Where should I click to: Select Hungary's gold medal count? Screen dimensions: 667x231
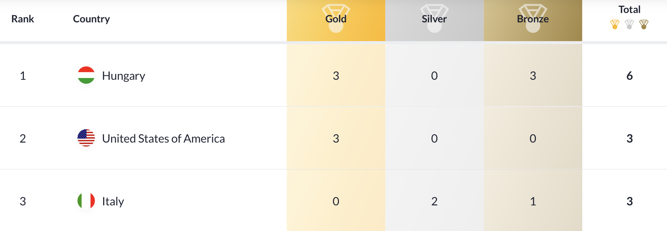pos(336,76)
